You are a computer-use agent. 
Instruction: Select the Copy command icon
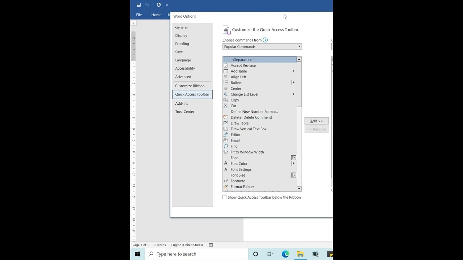(x=226, y=100)
